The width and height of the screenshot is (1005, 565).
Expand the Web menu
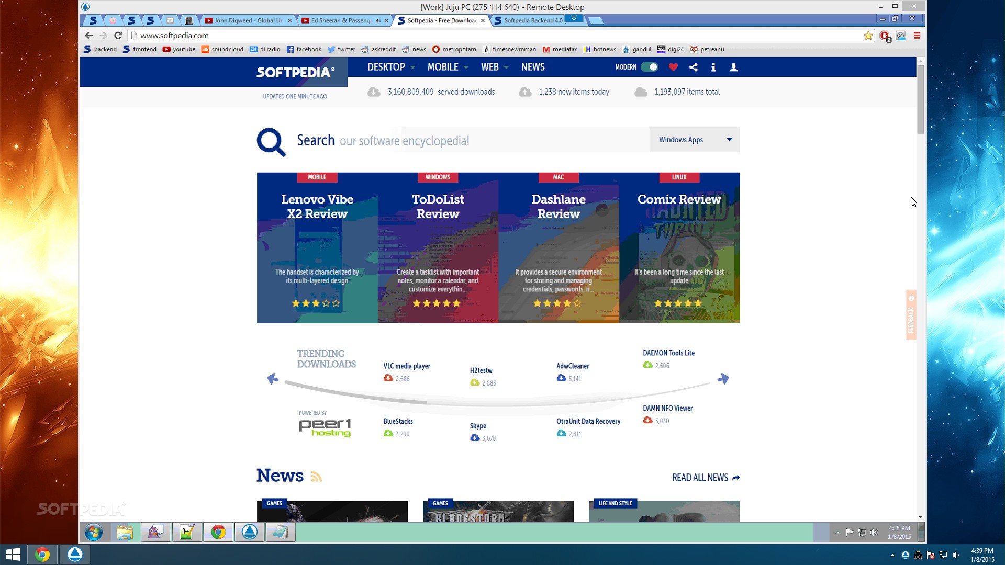(495, 67)
